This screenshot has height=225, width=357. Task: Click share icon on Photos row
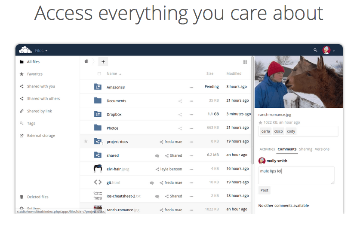(x=180, y=128)
